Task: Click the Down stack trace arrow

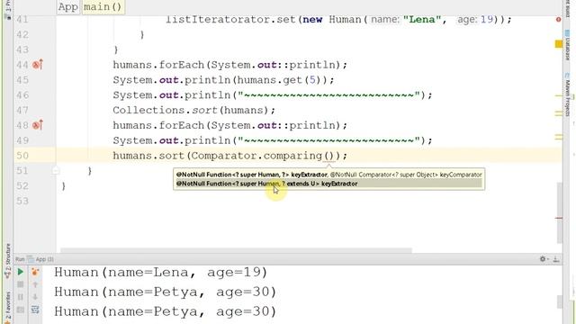Action: point(35,297)
